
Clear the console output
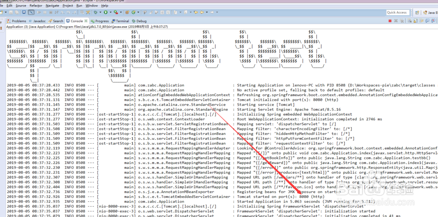pyautogui.click(x=410, y=21)
